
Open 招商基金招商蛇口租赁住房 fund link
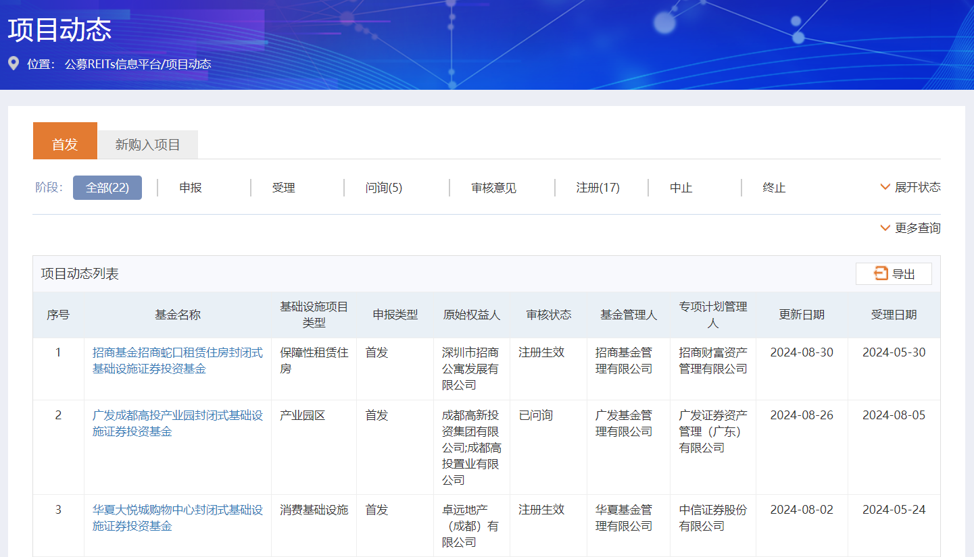[177, 361]
